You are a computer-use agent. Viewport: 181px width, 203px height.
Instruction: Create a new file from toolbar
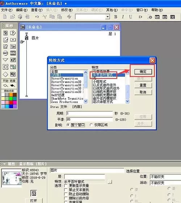click(x=5, y=17)
